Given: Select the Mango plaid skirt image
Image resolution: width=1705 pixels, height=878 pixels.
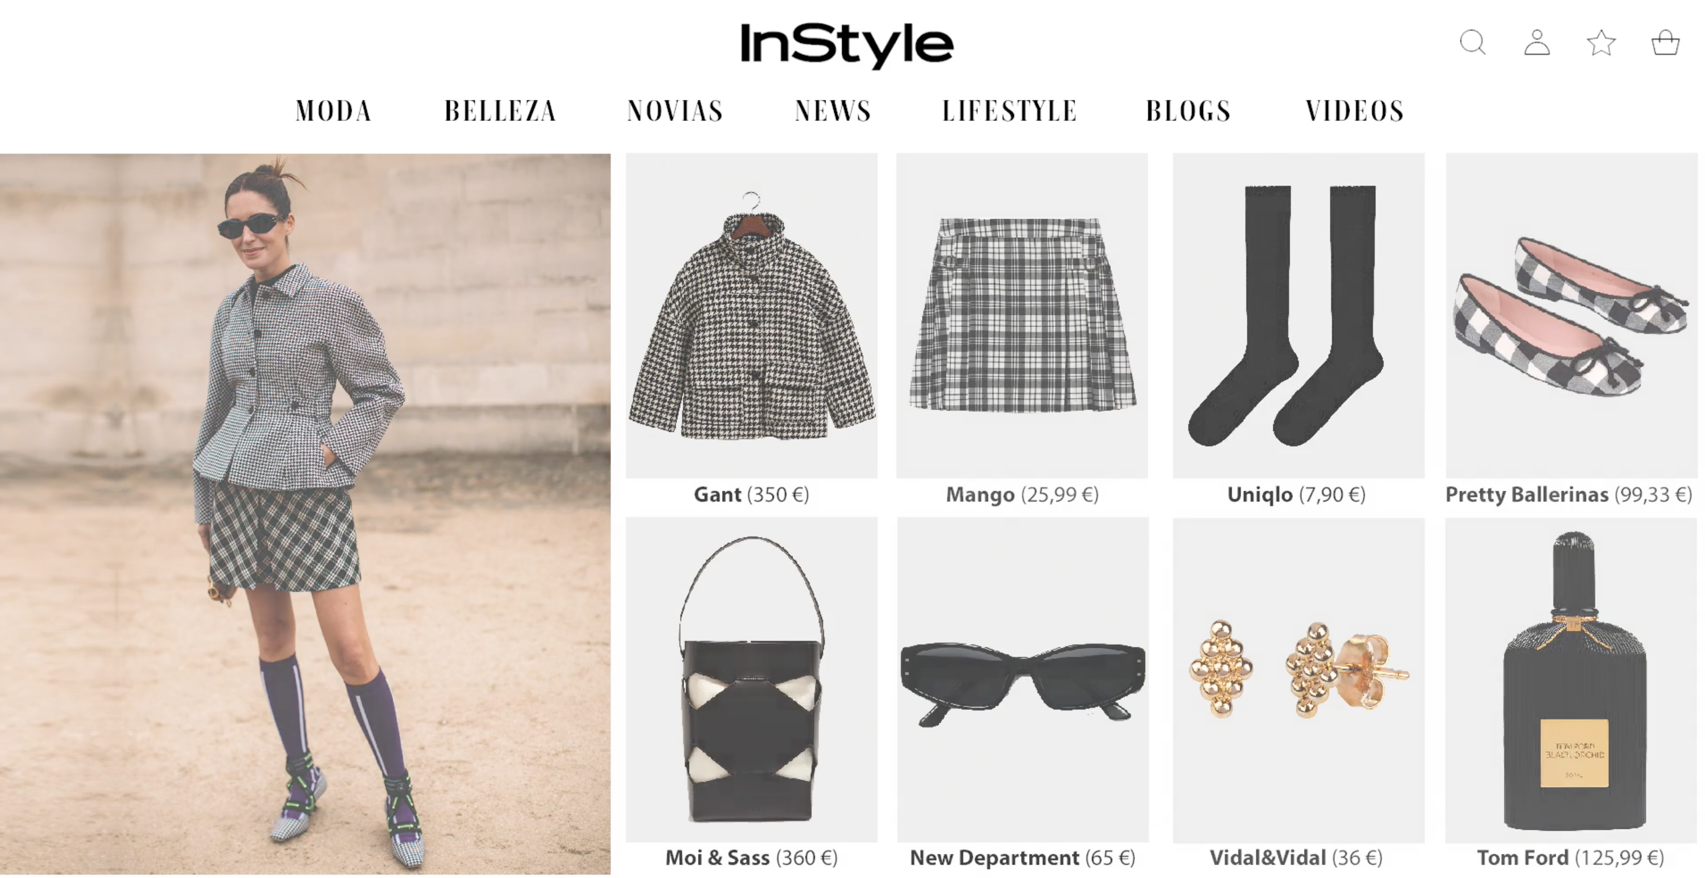Looking at the screenshot, I should click(1022, 316).
